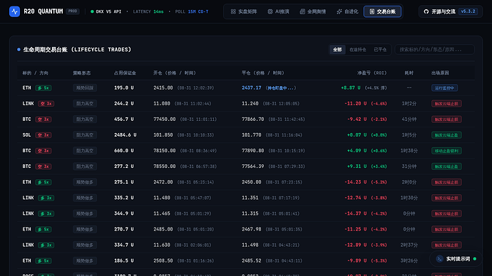This screenshot has width=492, height=276.
Task: Click the R20 Quantum pulse logo icon
Action: click(x=14, y=11)
